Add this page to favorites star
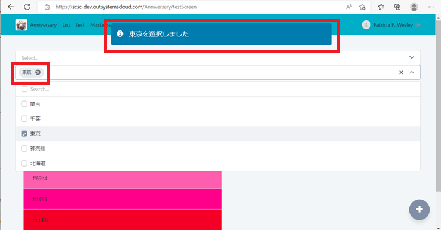 (x=362, y=7)
